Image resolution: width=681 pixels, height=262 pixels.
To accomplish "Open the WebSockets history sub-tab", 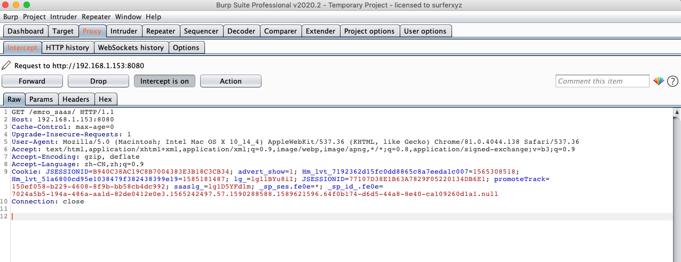I will coord(131,47).
